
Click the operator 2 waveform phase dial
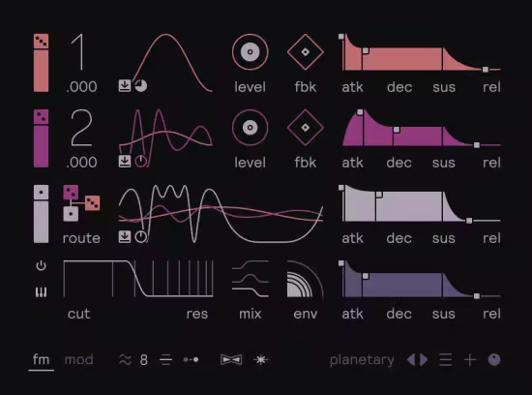click(x=141, y=161)
